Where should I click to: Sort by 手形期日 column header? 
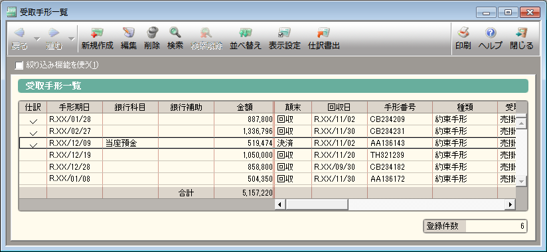(x=74, y=107)
